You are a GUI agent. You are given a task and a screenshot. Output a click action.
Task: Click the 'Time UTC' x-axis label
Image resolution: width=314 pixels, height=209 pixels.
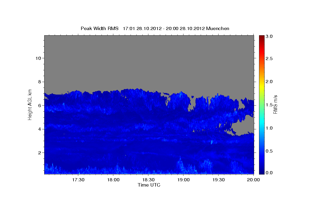pos(149,185)
